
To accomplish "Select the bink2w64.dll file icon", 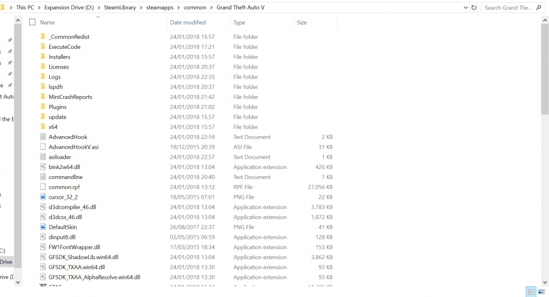I will (43, 167).
